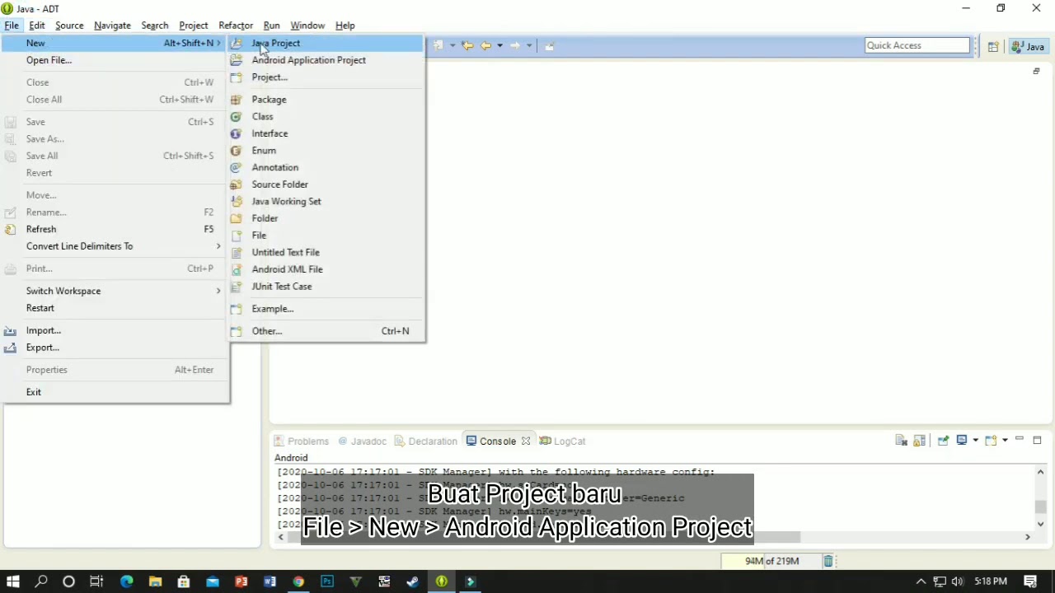The image size is (1055, 593).
Task: Minimize the Console panel
Action: pos(1020,440)
